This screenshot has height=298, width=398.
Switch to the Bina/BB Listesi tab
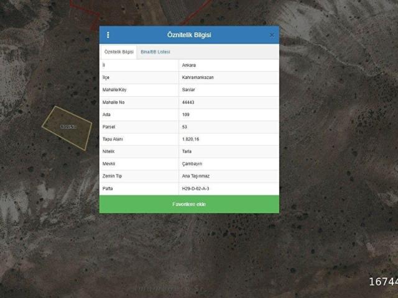coord(155,52)
